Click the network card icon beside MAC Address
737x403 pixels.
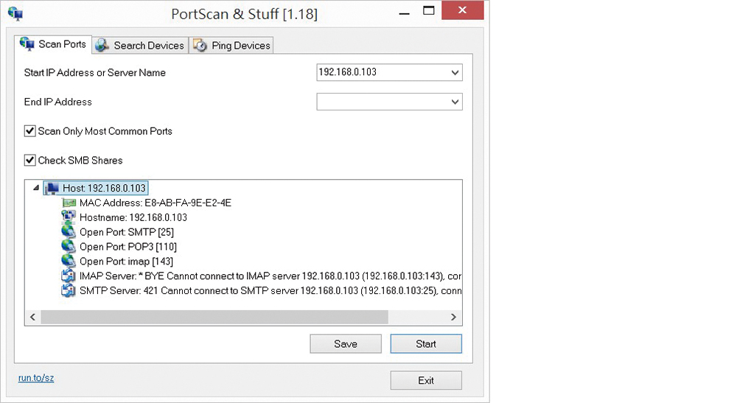(x=69, y=203)
